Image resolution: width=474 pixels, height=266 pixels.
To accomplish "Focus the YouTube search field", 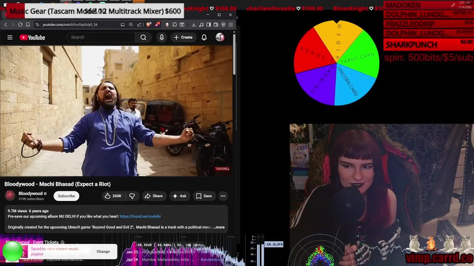I will (x=101, y=37).
